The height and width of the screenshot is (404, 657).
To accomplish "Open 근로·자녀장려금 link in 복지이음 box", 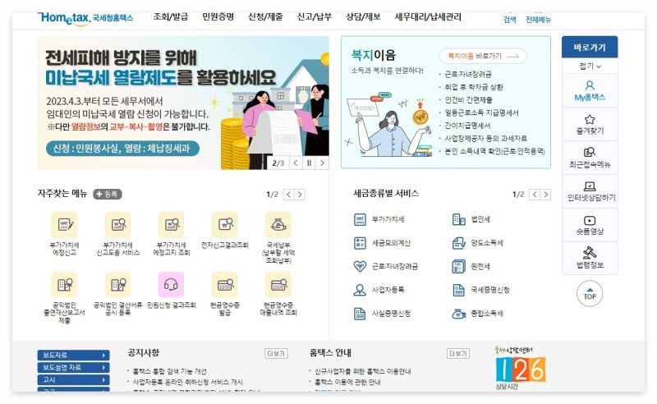I will click(468, 74).
